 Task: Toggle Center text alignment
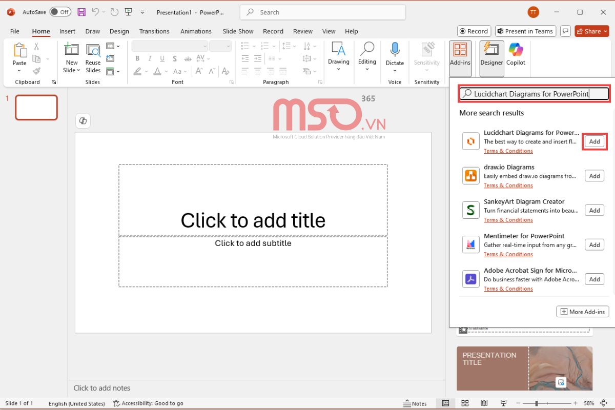coord(258,71)
